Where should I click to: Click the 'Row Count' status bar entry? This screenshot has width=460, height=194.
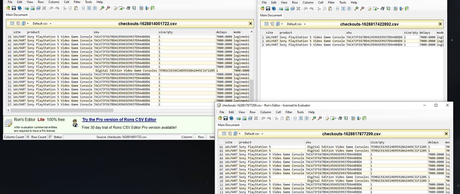(39, 137)
